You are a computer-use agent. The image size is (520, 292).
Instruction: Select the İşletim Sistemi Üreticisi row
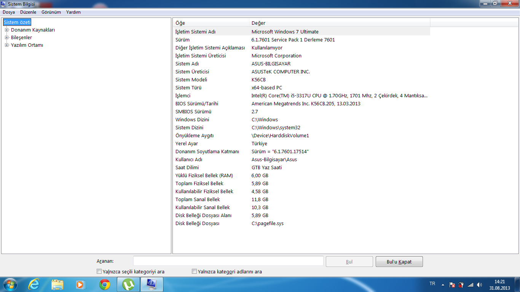[x=302, y=56]
